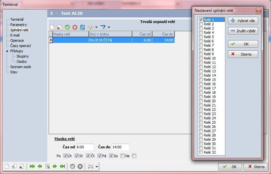The image size is (271, 174).
Task: Click the filter funnel icon
Action: click(103, 27)
